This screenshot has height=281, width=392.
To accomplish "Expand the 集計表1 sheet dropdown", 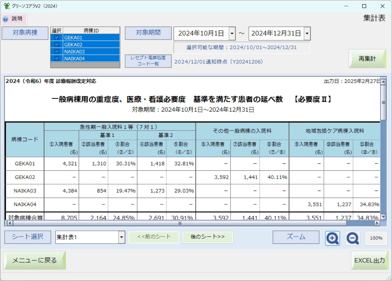I will pyautogui.click(x=122, y=237).
